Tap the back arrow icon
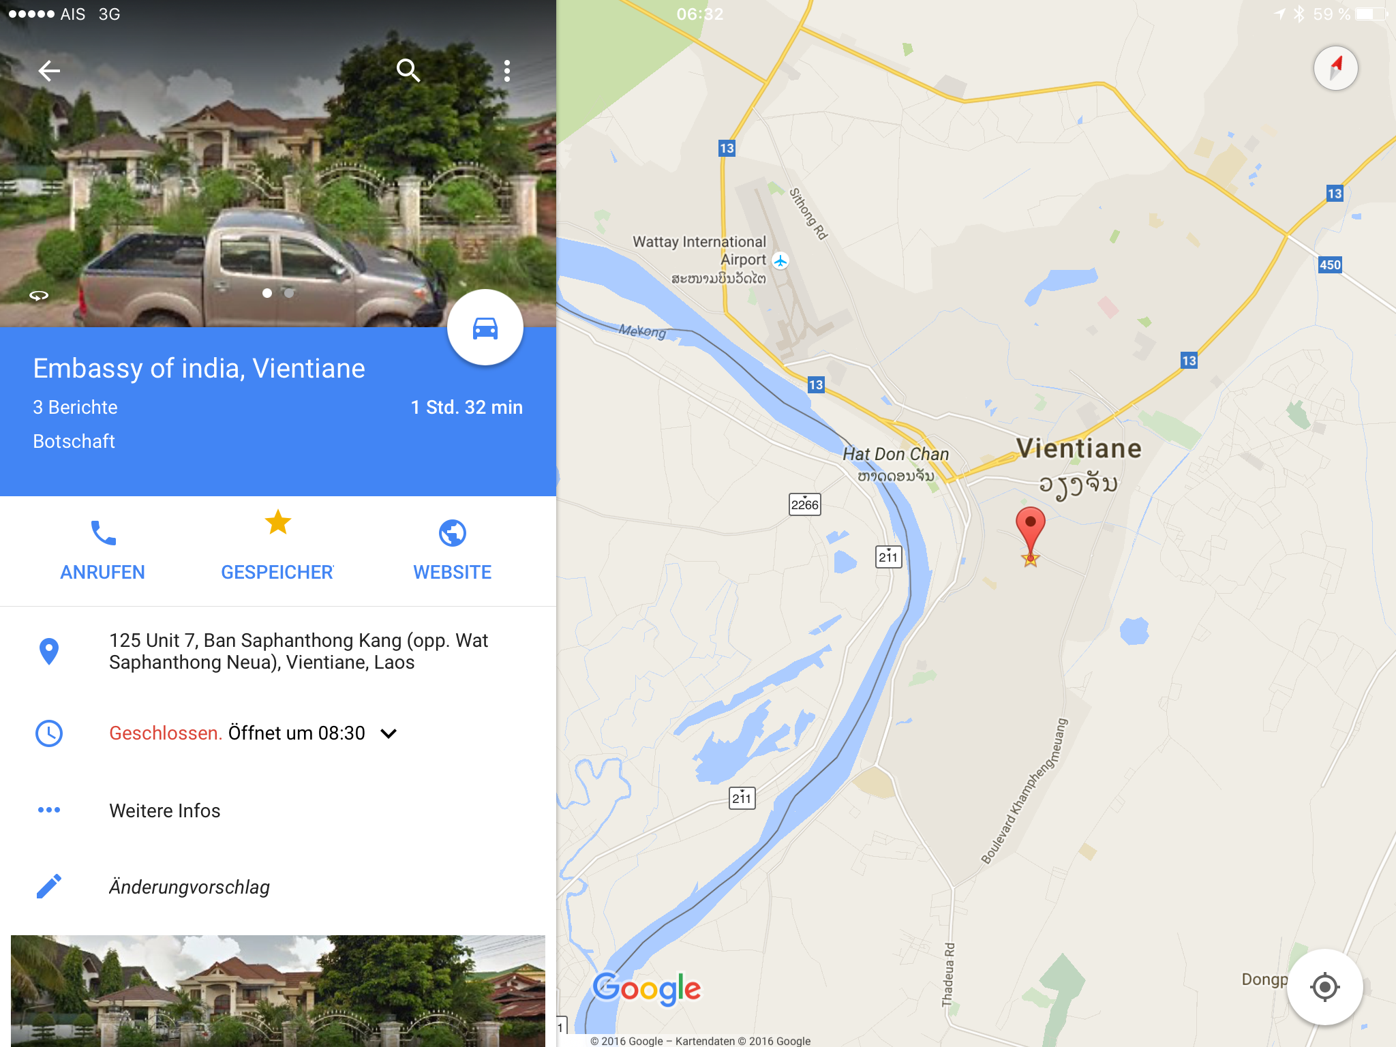This screenshot has height=1047, width=1396. [49, 70]
